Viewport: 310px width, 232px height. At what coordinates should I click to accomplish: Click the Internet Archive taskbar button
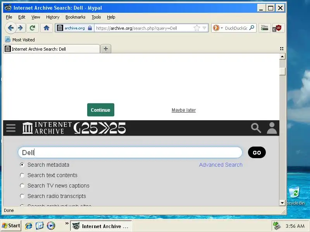101,226
